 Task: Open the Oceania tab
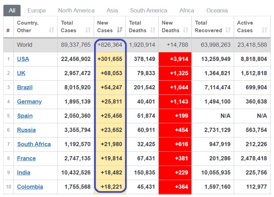[217, 10]
